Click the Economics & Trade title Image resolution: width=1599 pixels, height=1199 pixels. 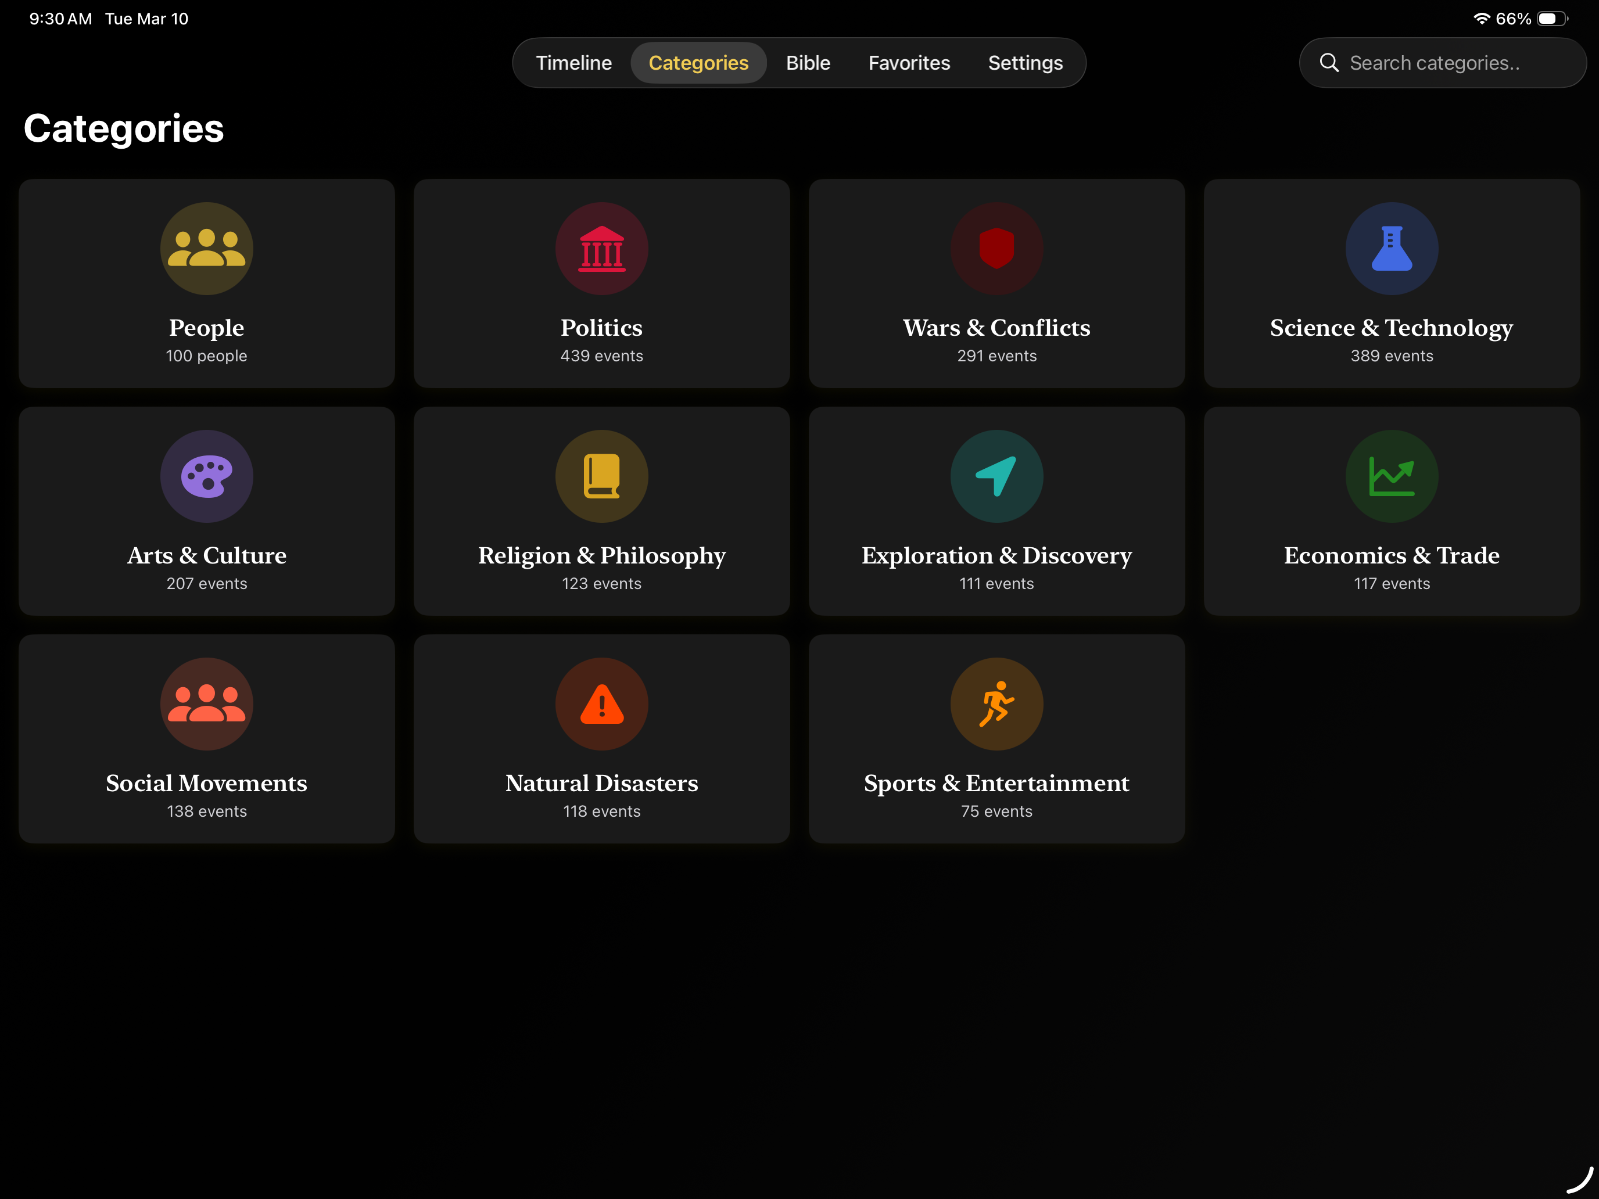1392,555
